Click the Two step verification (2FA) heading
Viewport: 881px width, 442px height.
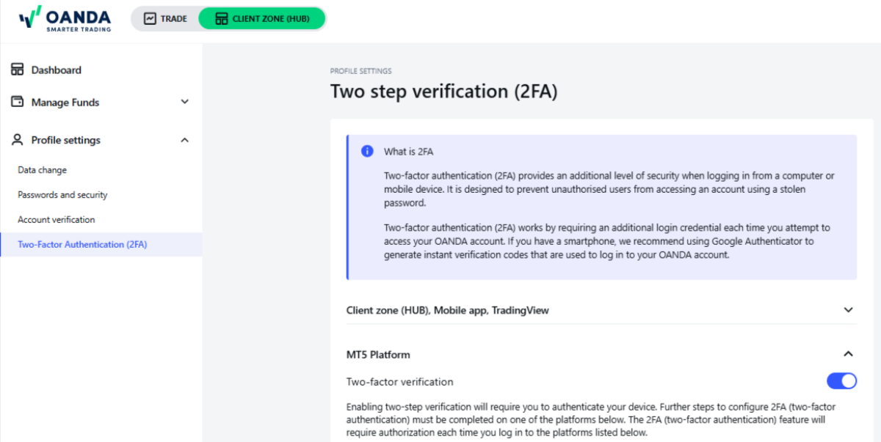click(443, 92)
